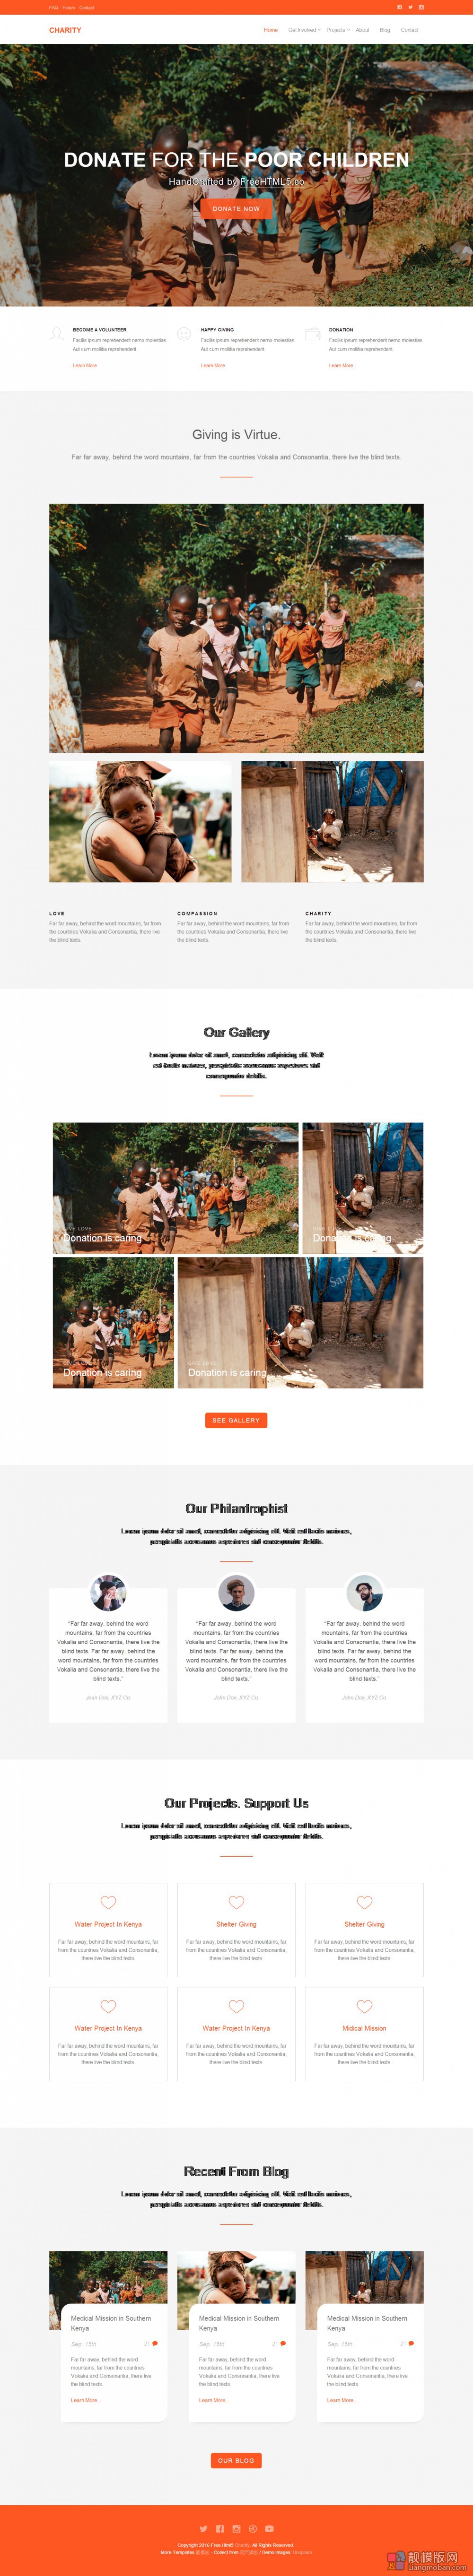This screenshot has height=2576, width=473.
Task: Click the OUR BLOG button
Action: point(236,2460)
